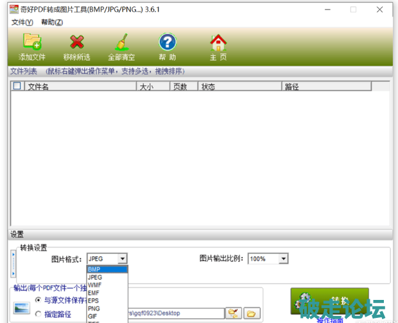Open the Help (帮助) menu in menu bar

52,22
